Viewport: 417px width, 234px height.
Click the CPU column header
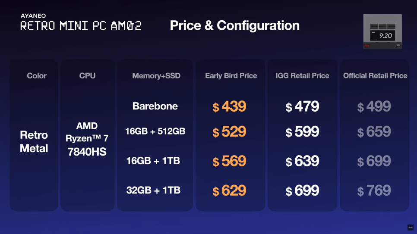(x=87, y=76)
